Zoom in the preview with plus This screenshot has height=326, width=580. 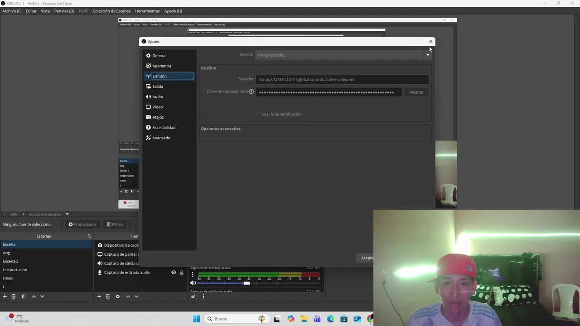click(x=24, y=214)
